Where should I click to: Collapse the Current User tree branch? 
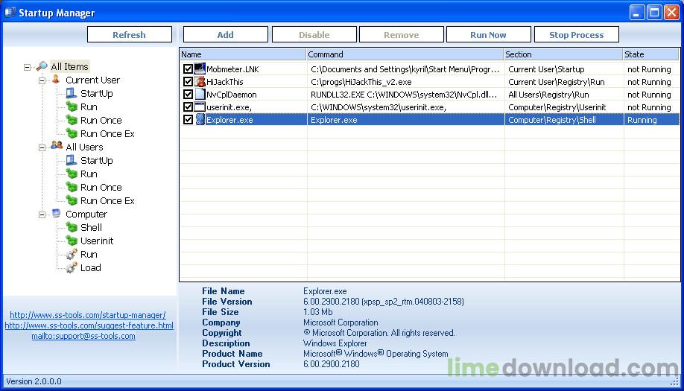point(42,80)
